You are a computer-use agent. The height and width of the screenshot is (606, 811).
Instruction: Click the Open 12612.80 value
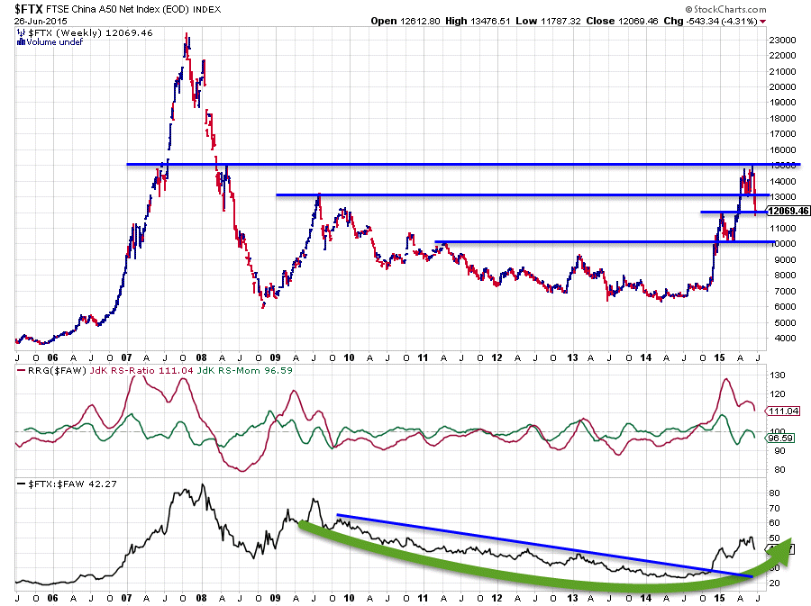pyautogui.click(x=405, y=22)
